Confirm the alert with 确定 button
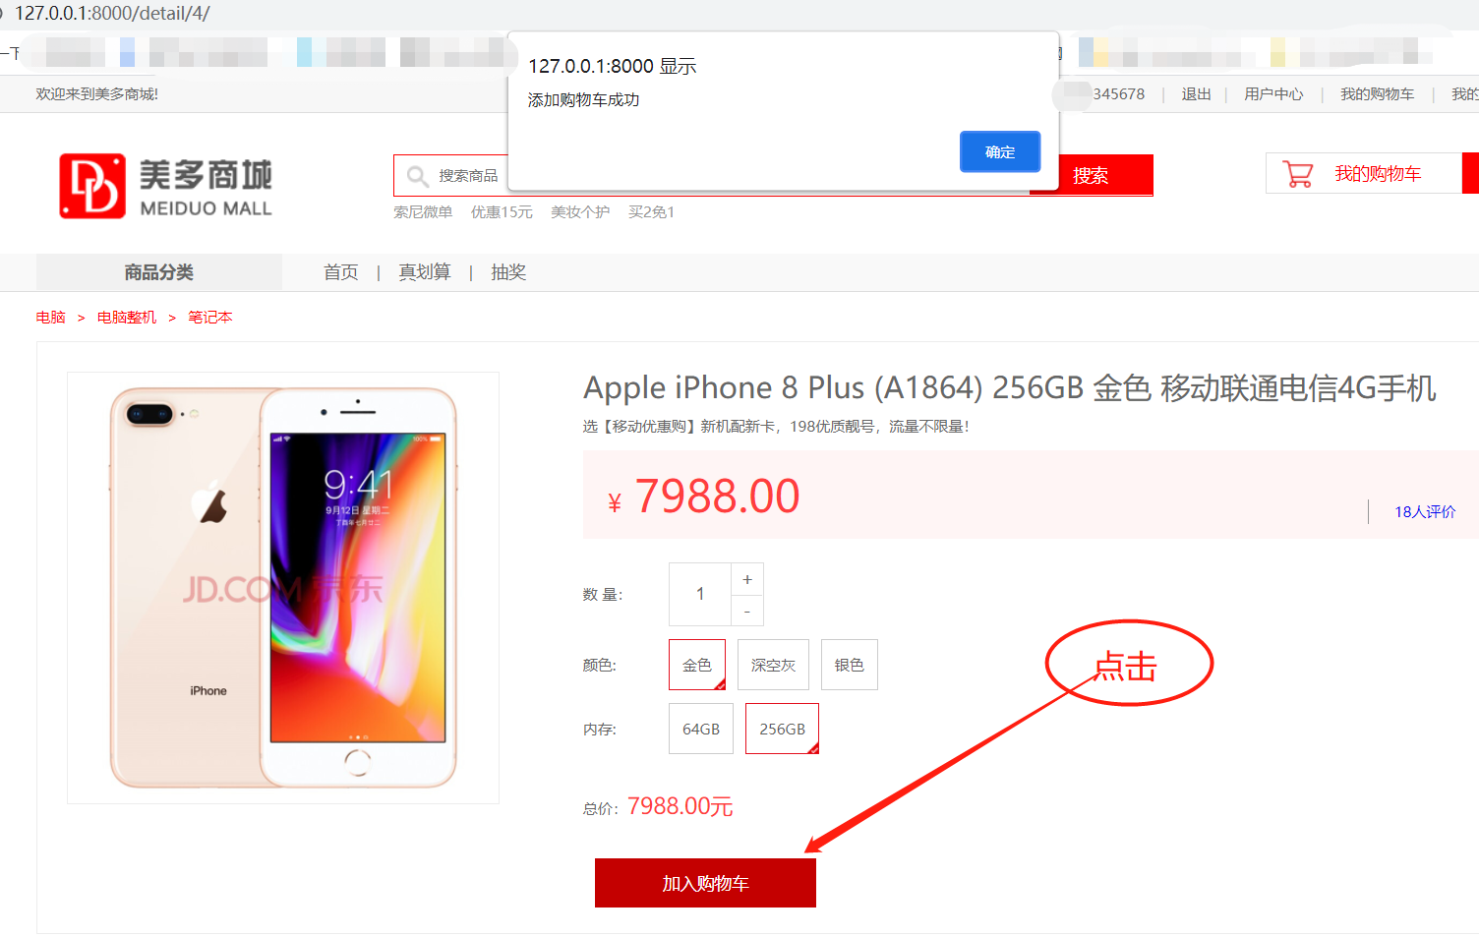 click(1000, 151)
